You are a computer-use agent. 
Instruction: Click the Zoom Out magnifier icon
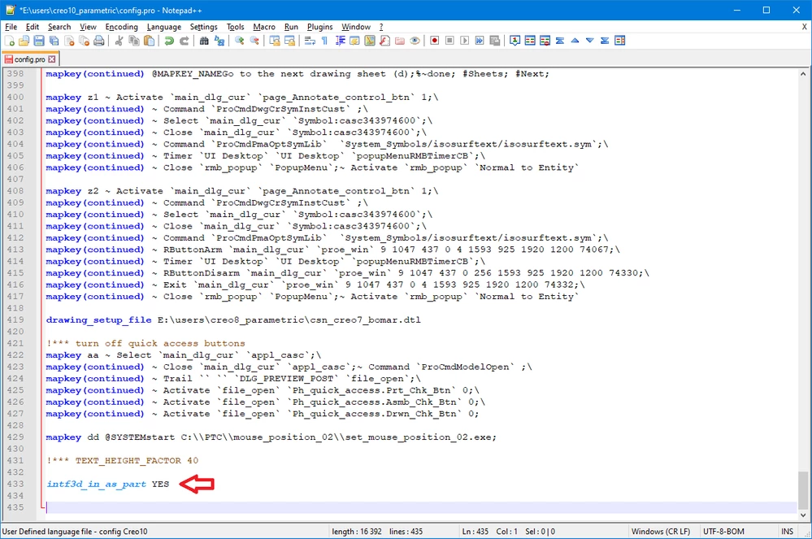[x=254, y=41]
